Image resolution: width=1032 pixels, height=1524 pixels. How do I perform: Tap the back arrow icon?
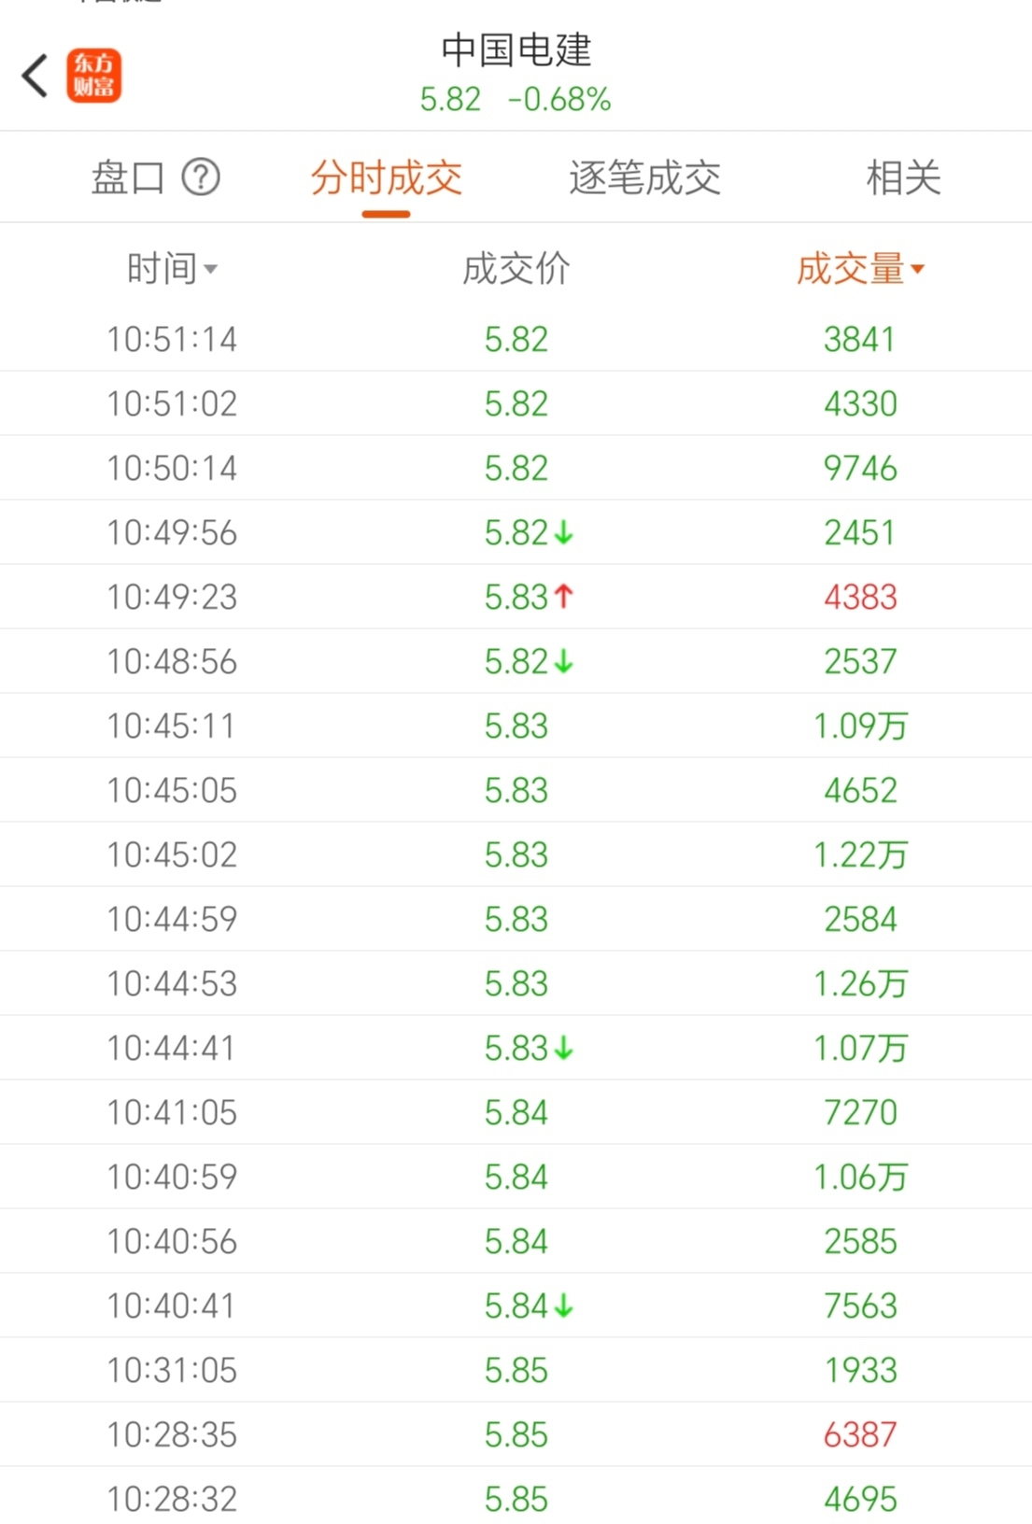click(35, 76)
